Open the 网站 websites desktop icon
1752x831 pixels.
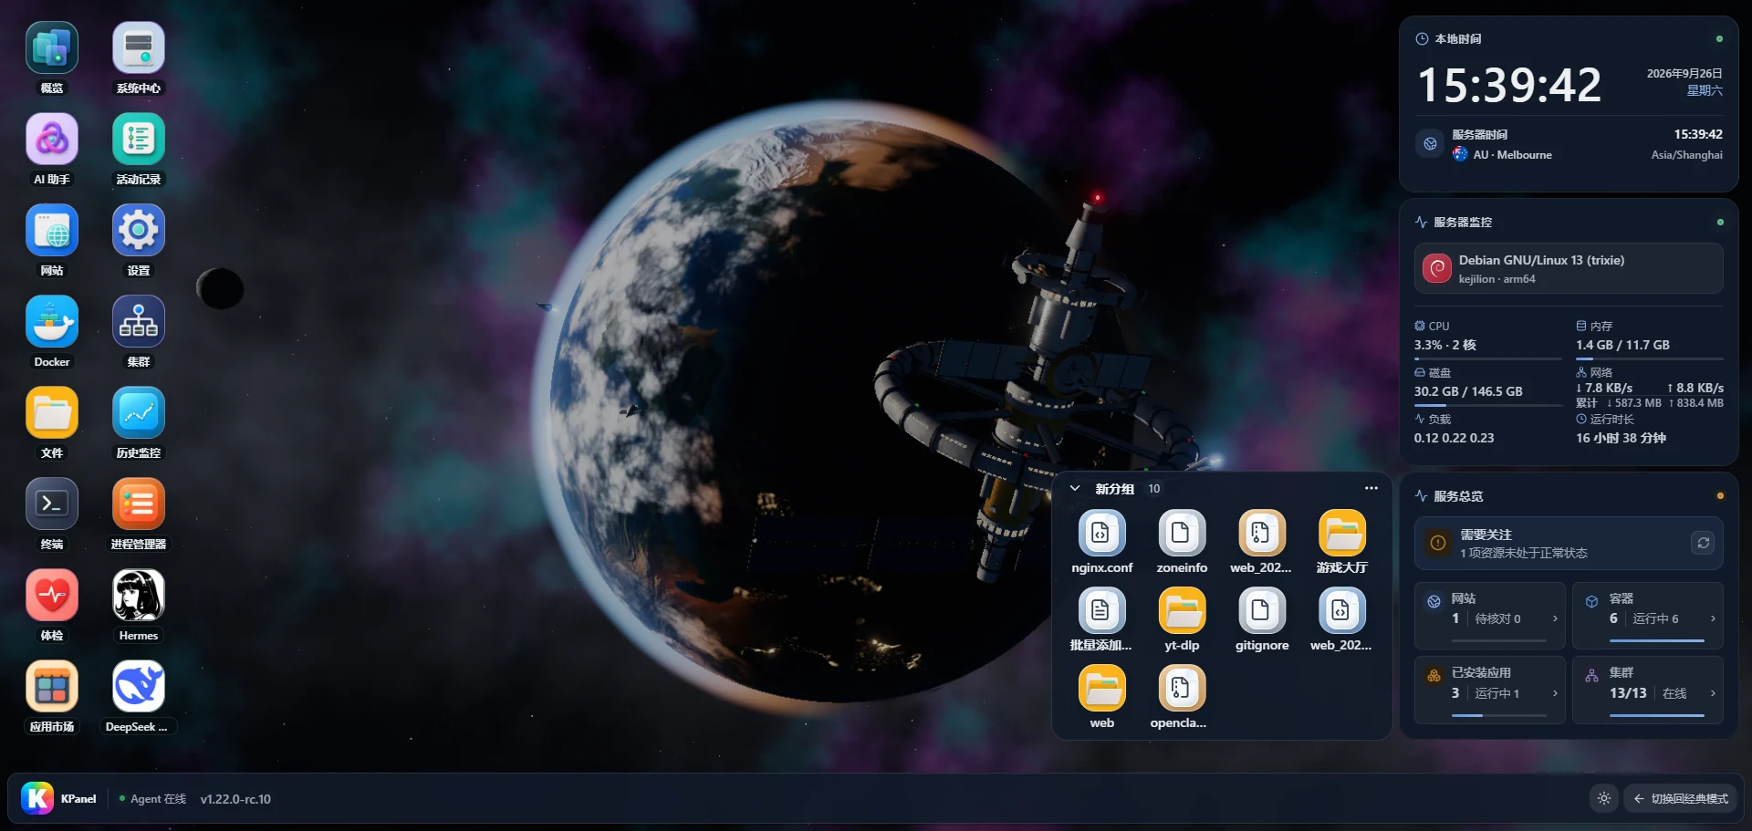pos(52,231)
